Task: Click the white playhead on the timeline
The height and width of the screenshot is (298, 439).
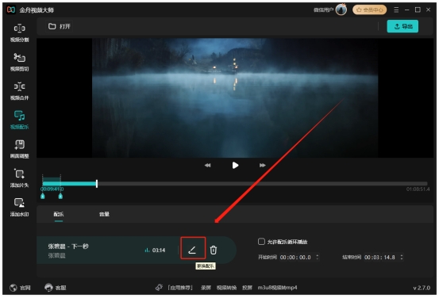Action: (97, 184)
